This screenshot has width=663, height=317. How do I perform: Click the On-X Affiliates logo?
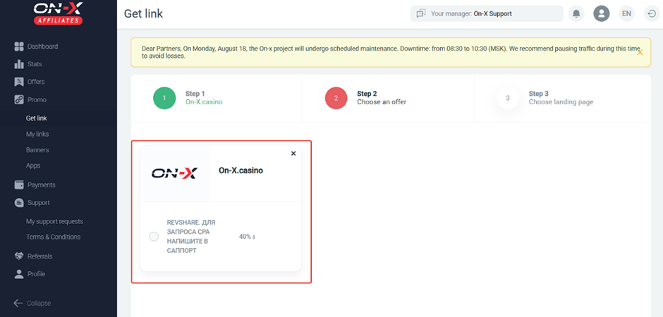click(58, 13)
